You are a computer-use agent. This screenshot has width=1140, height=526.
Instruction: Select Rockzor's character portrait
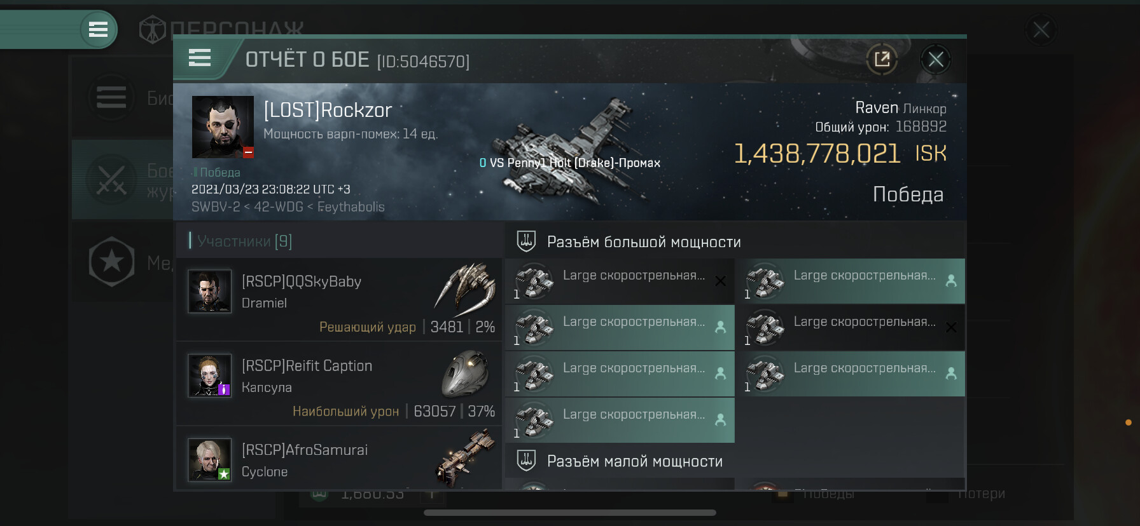tap(223, 127)
